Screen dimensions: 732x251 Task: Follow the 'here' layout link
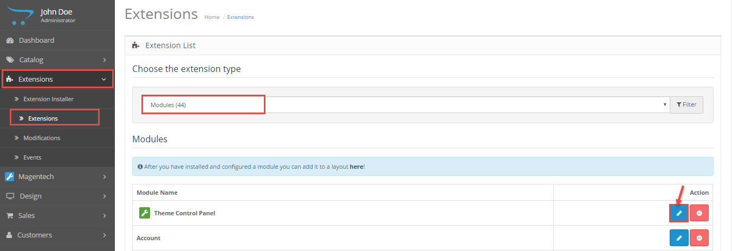tap(356, 167)
